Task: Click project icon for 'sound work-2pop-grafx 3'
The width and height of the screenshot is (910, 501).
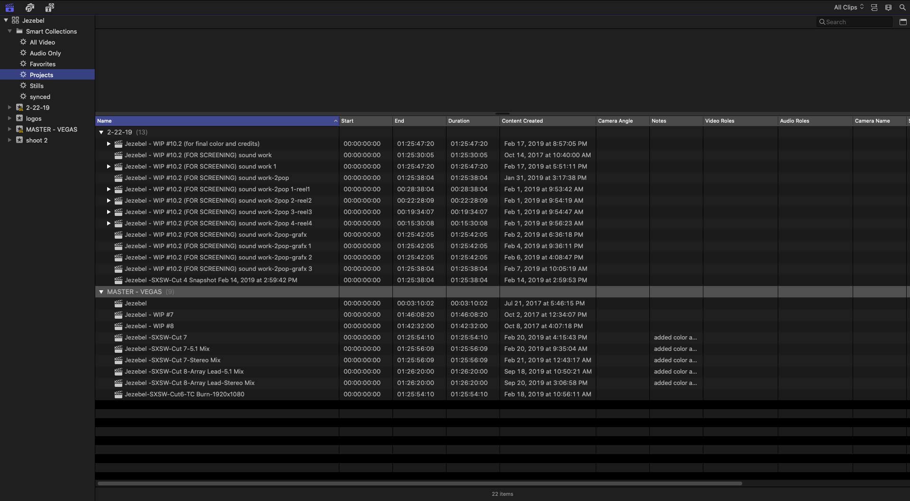Action: click(118, 268)
